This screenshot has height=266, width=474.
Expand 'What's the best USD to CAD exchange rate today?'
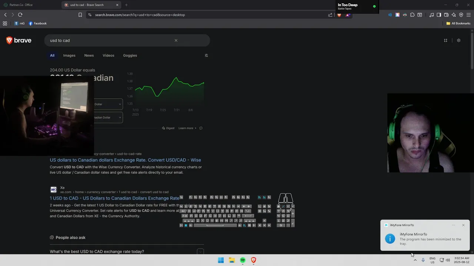tap(127, 252)
